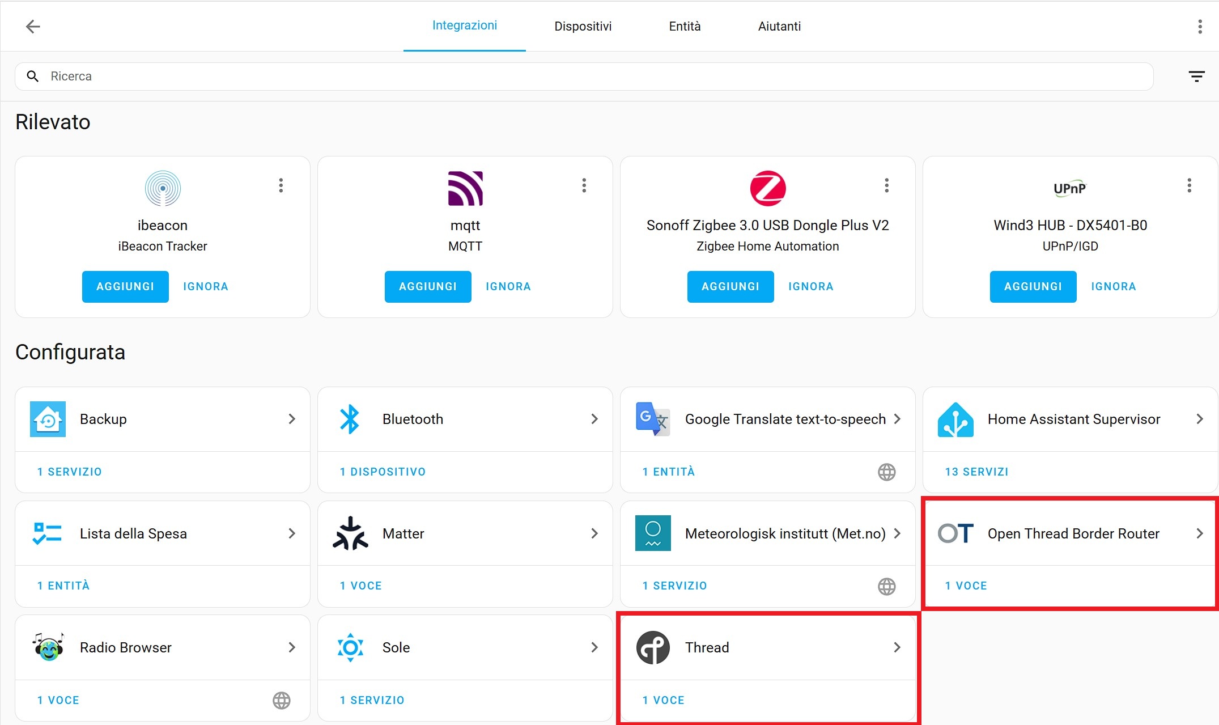This screenshot has height=725, width=1219.
Task: Click AGGIUNGI for ibeacon
Action: pyautogui.click(x=125, y=287)
